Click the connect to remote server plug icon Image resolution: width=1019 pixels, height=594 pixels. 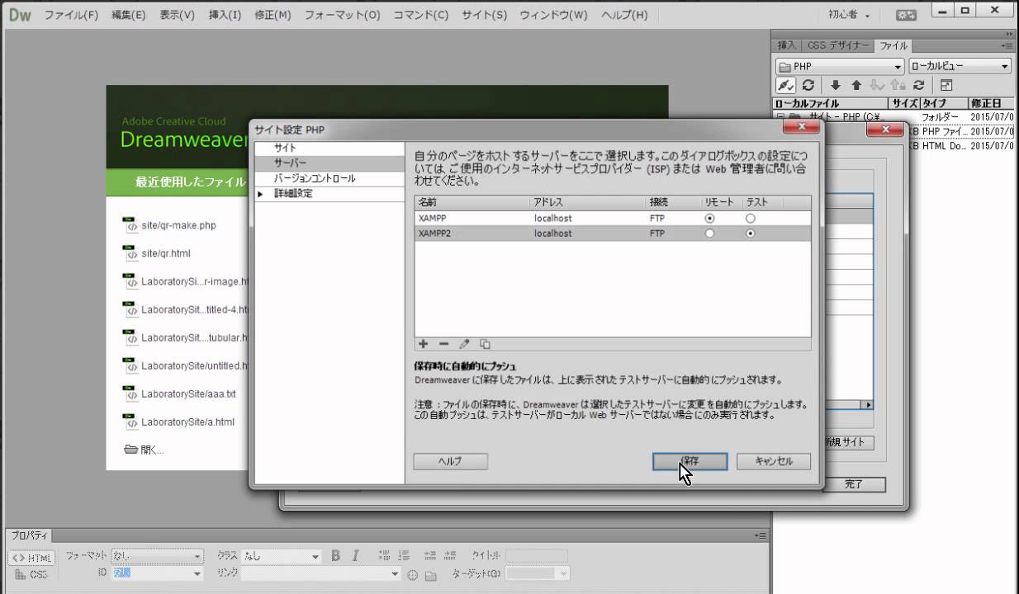pyautogui.click(x=786, y=85)
